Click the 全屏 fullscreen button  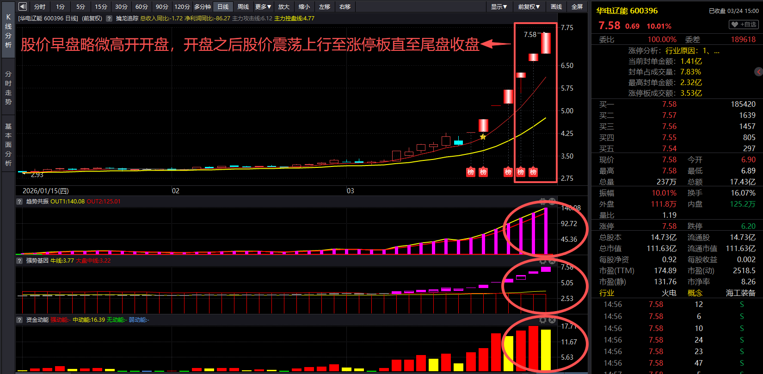pos(577,6)
